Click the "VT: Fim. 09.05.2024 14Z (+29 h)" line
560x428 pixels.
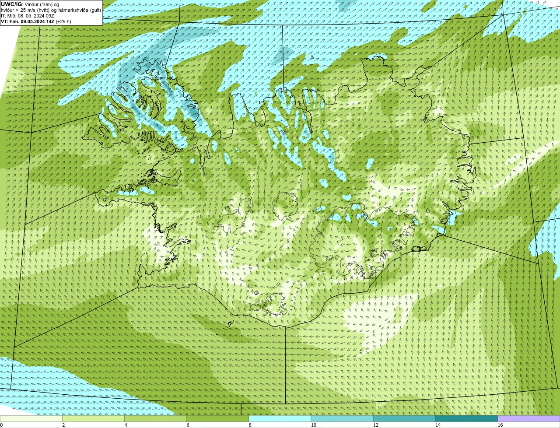pos(36,21)
